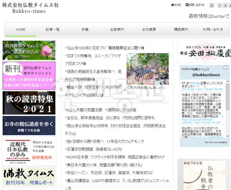This screenshot has height=190, width=231.
Task: Open the 新刊 教学ダイジェスト pink banner
Action: [x=29, y=76]
